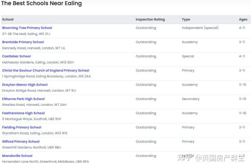Open the Mandeville School link
This screenshot has height=168, width=251.
pyautogui.click(x=17, y=156)
